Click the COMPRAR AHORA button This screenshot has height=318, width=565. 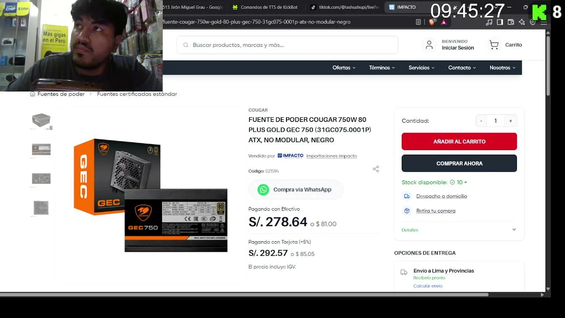[x=459, y=163]
